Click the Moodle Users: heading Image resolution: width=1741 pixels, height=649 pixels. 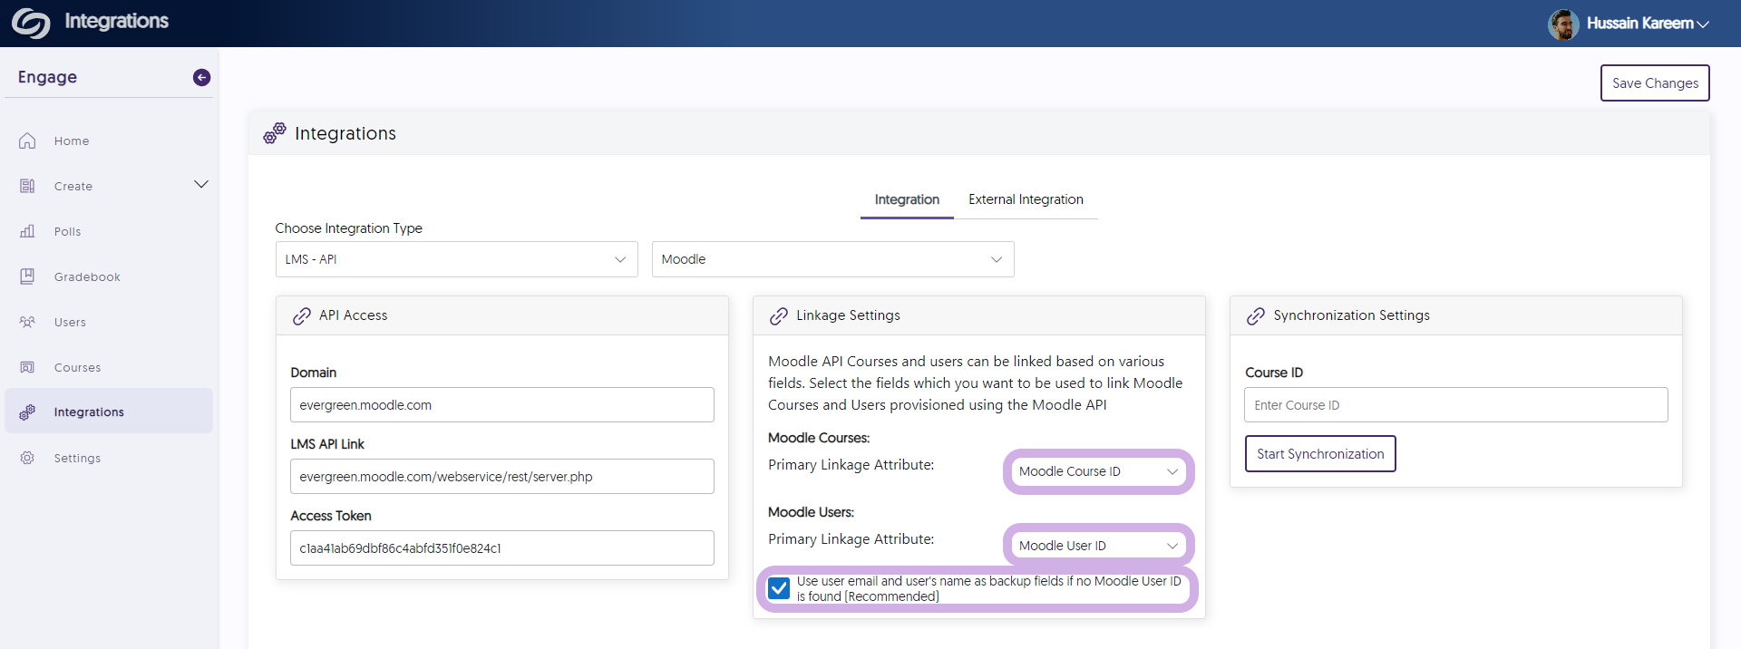(x=811, y=512)
